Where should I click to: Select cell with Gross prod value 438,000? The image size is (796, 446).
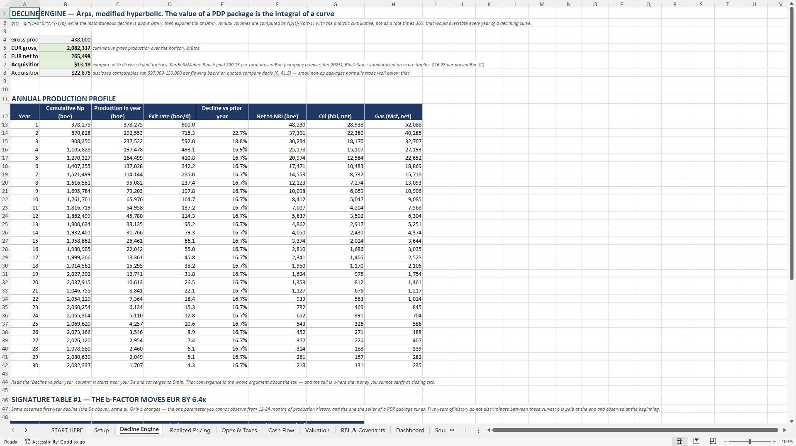coord(65,39)
